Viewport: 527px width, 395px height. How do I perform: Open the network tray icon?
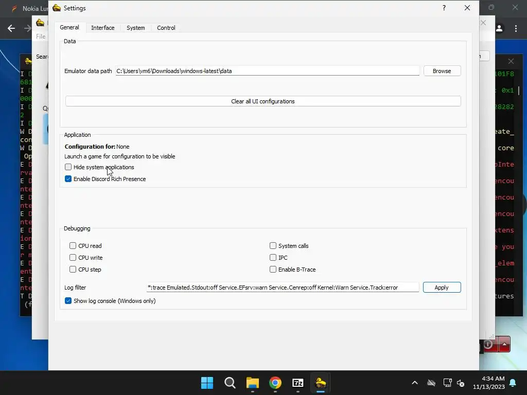(447, 383)
